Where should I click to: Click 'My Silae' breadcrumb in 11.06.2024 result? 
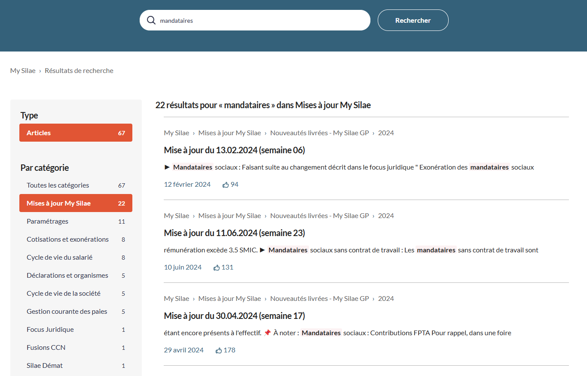tap(177, 216)
